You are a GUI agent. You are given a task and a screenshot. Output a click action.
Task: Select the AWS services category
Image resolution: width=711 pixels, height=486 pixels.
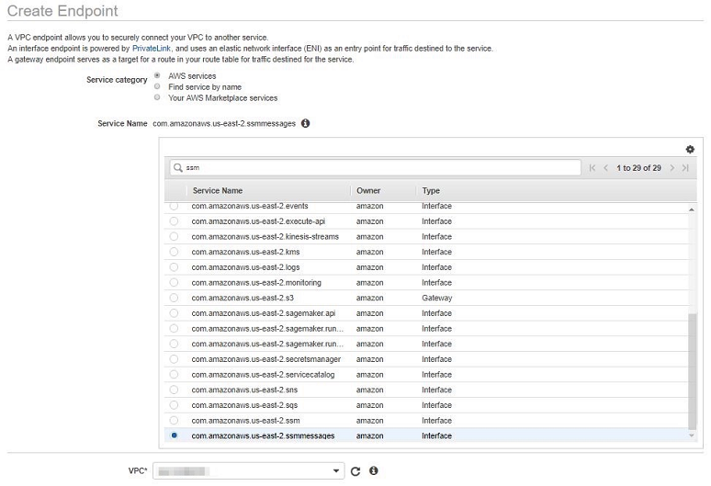tap(157, 75)
